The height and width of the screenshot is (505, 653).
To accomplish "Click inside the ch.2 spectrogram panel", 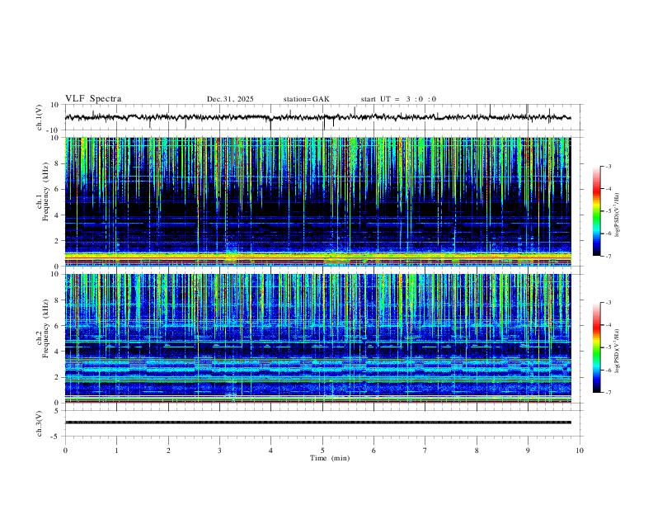I will (317, 338).
